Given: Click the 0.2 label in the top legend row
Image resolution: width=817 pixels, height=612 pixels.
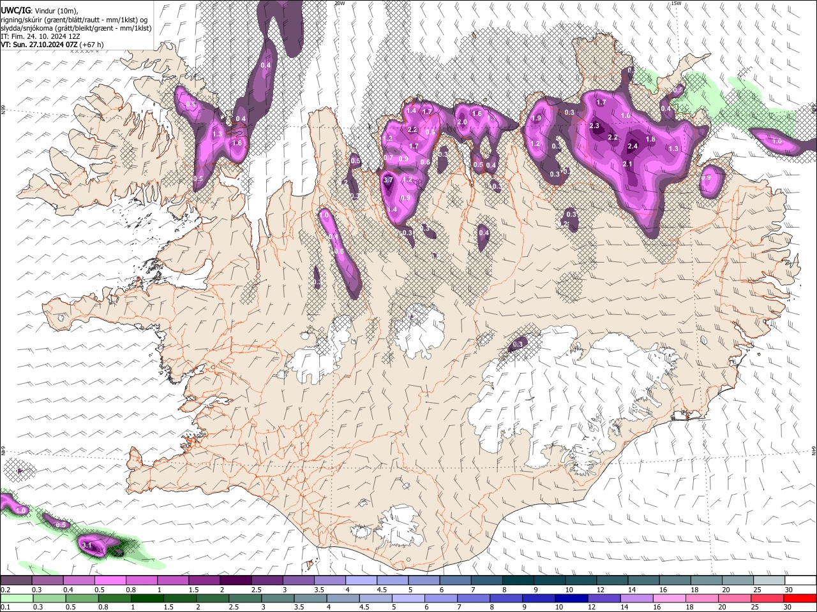Looking at the screenshot, I should coord(6,590).
